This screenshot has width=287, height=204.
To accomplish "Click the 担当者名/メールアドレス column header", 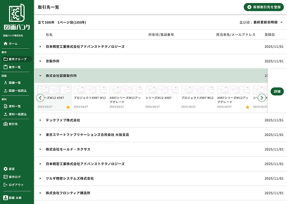I will point(236,35).
